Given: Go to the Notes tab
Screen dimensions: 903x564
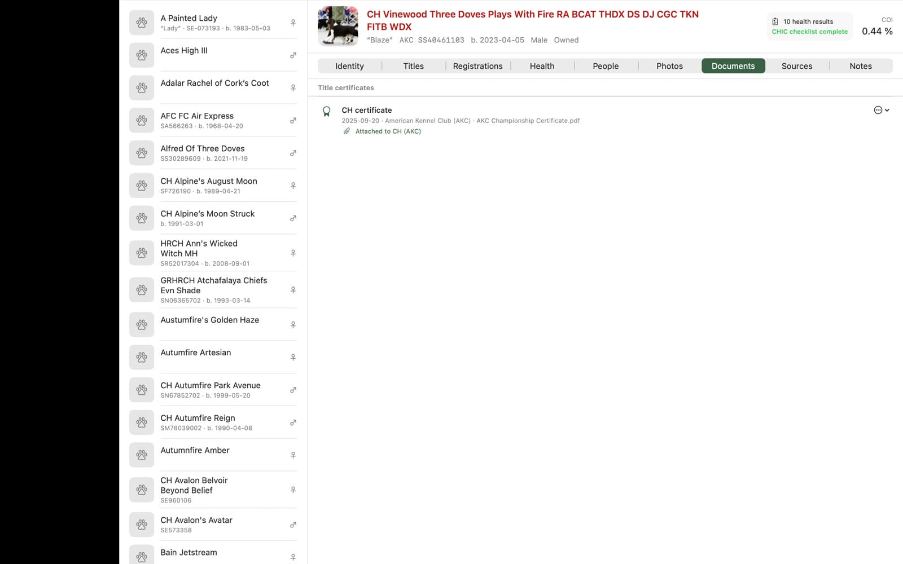Looking at the screenshot, I should (861, 66).
